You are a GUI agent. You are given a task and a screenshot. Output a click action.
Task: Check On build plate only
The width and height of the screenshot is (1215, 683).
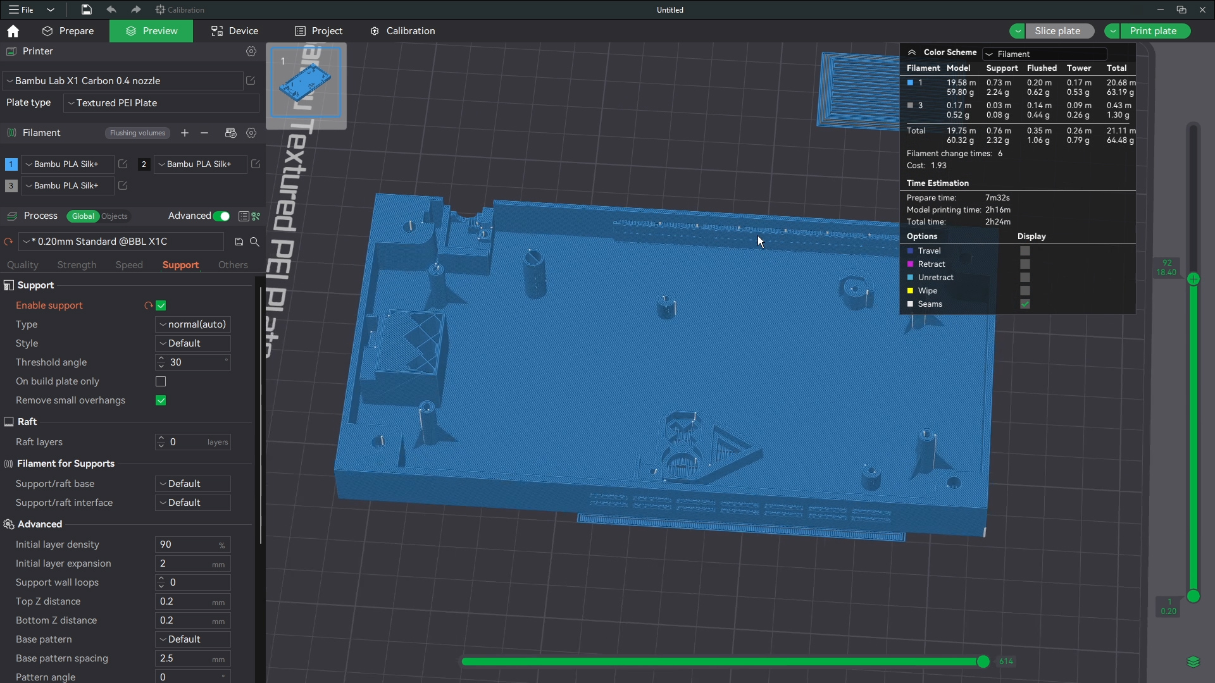(x=161, y=381)
